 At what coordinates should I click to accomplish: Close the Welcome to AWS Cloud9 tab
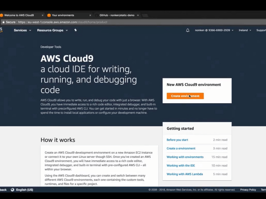tap(43, 15)
